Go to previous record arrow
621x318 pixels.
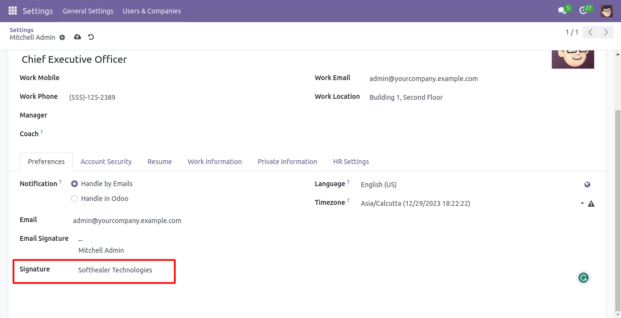click(x=590, y=32)
